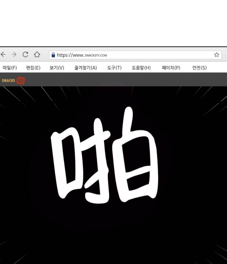Go to the home page icon
227x264 pixels.
tap(37, 55)
